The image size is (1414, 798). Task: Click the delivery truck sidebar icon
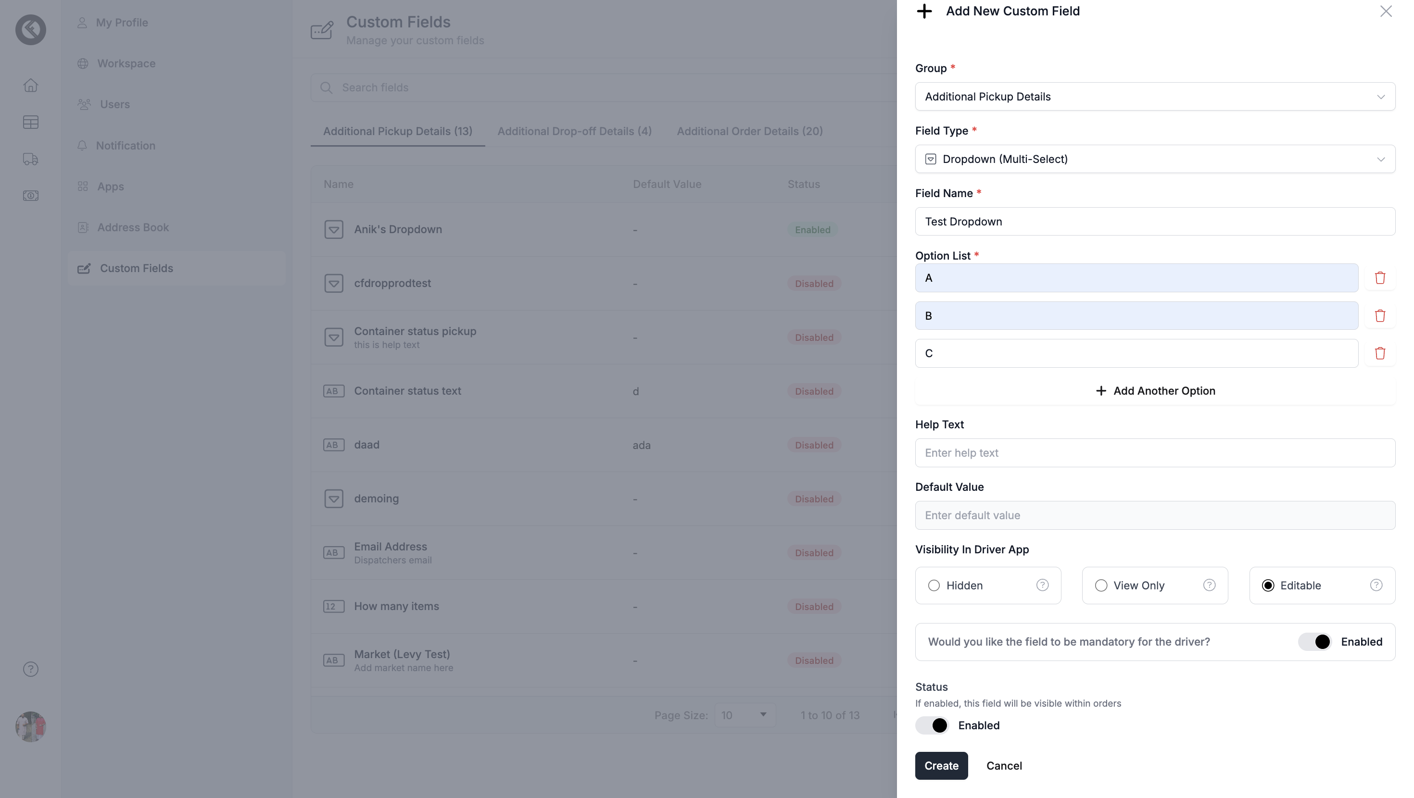point(31,159)
